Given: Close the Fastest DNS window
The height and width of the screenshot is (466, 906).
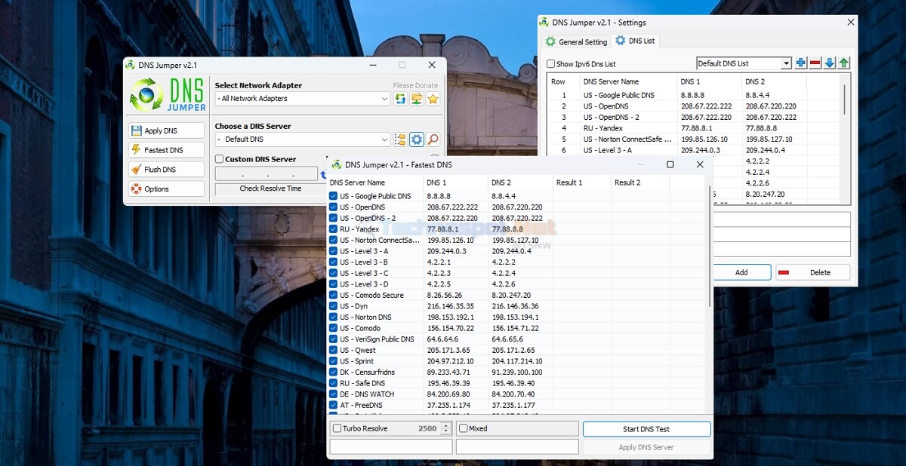Looking at the screenshot, I should (x=700, y=164).
